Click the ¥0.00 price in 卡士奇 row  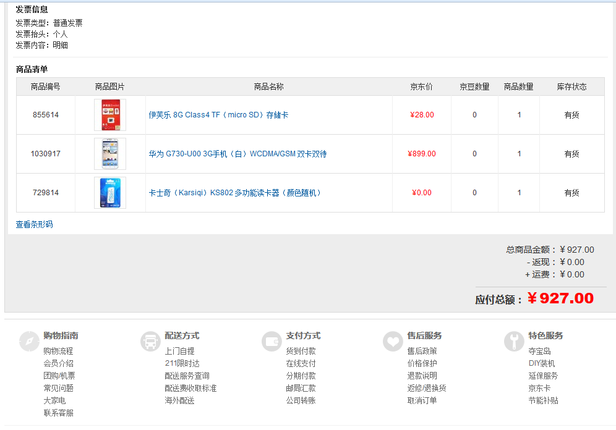pyautogui.click(x=422, y=193)
